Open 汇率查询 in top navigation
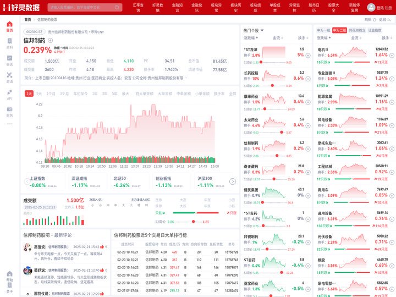This screenshot has height=297, width=396. click(x=138, y=8)
